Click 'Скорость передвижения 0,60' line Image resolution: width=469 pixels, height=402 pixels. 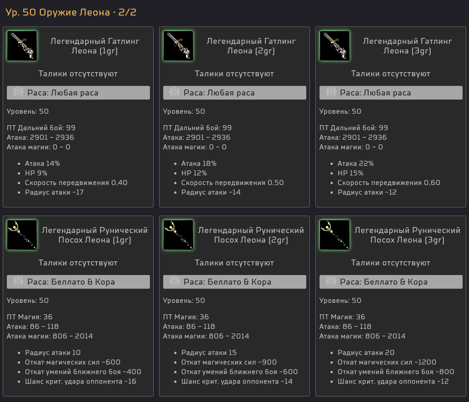tap(389, 183)
